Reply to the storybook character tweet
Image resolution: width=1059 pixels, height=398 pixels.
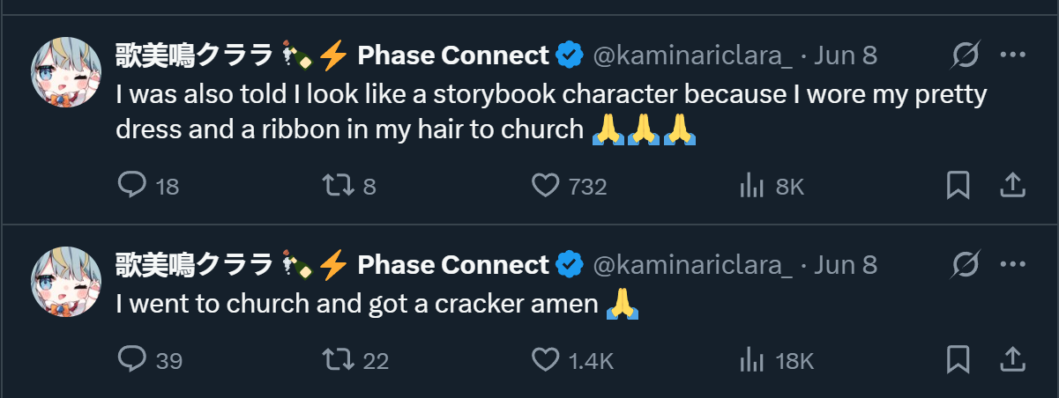coord(131,186)
